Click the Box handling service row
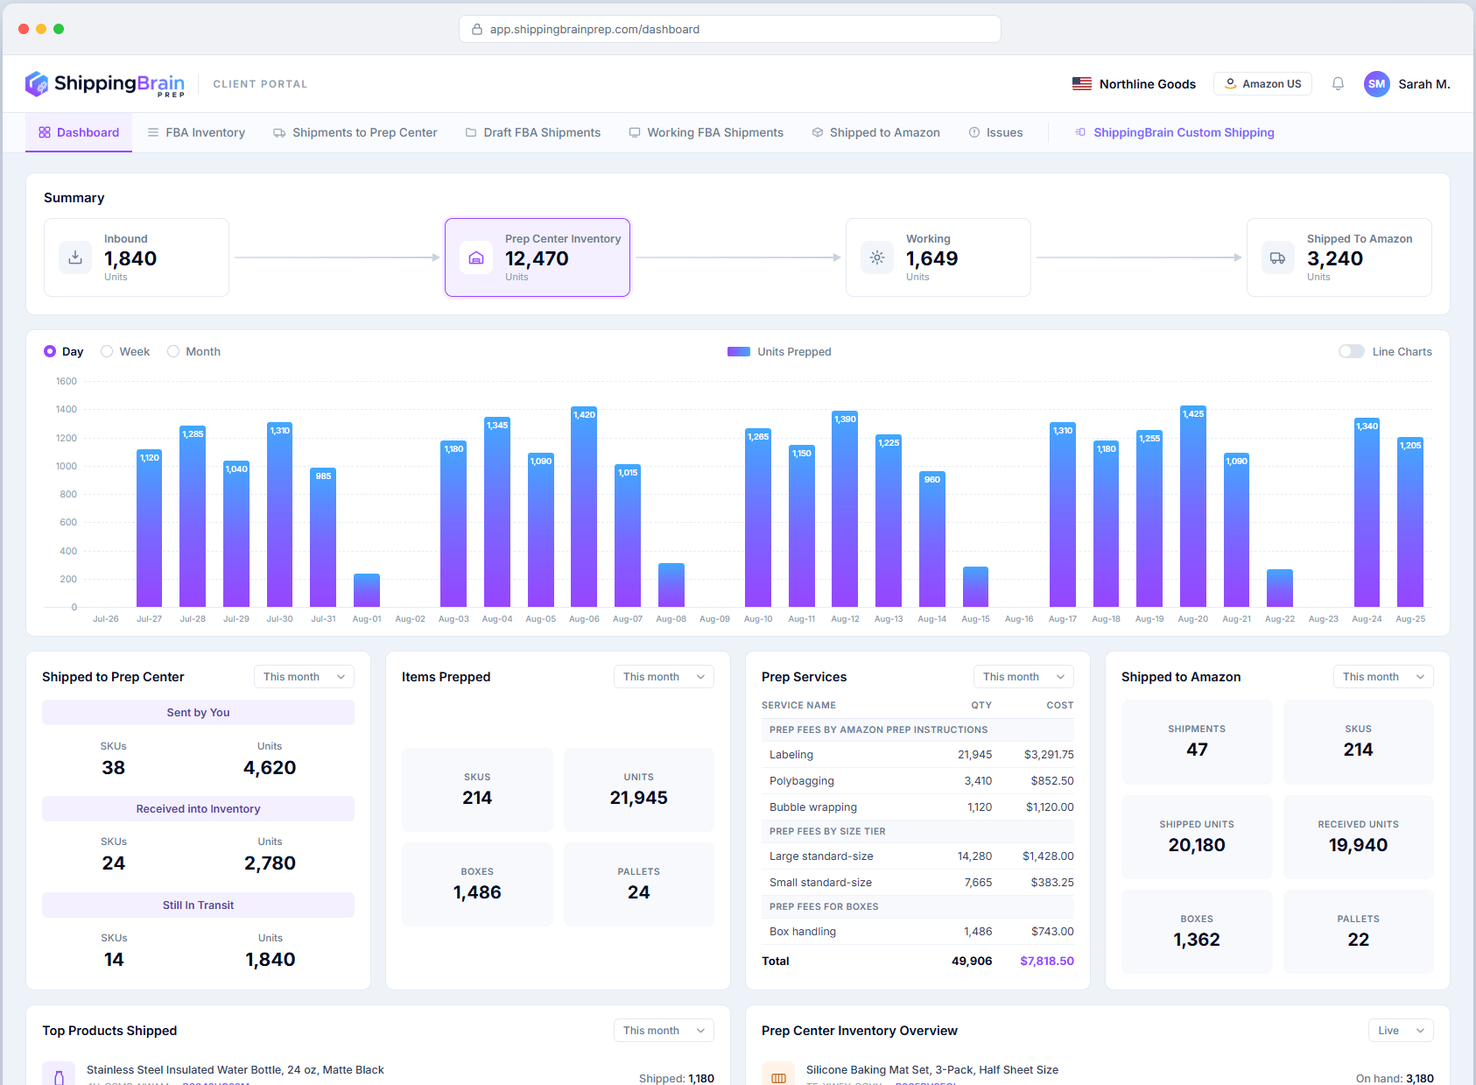The image size is (1476, 1085). click(x=917, y=931)
